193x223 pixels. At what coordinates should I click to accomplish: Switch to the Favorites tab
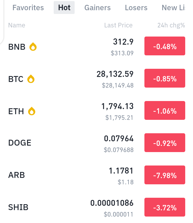click(28, 8)
